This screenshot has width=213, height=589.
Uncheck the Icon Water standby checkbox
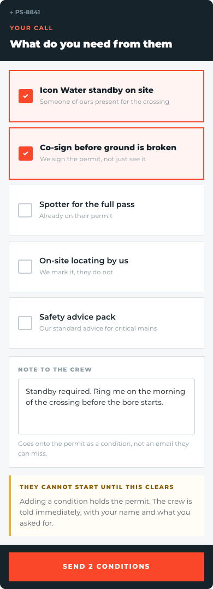26,96
